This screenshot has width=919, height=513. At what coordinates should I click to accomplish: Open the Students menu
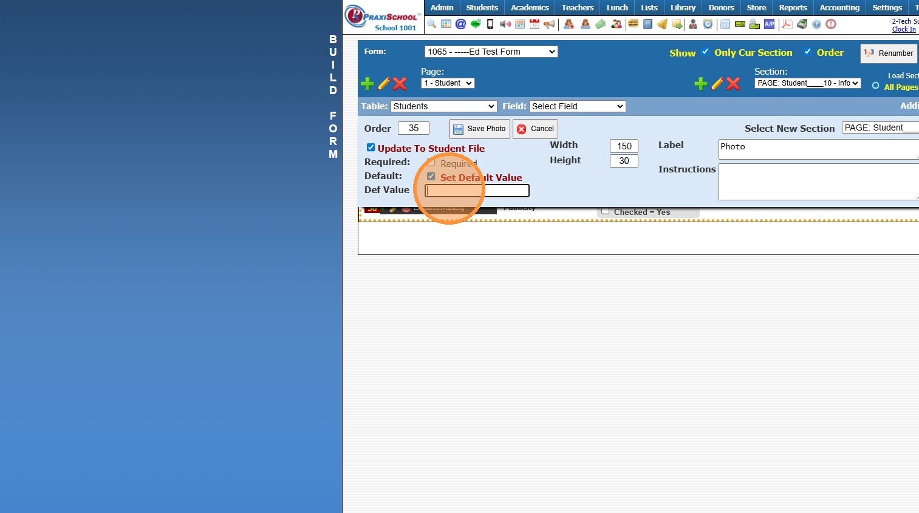[482, 7]
